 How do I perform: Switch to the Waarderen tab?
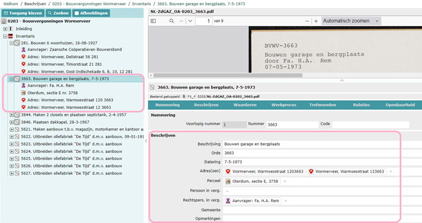click(x=245, y=105)
